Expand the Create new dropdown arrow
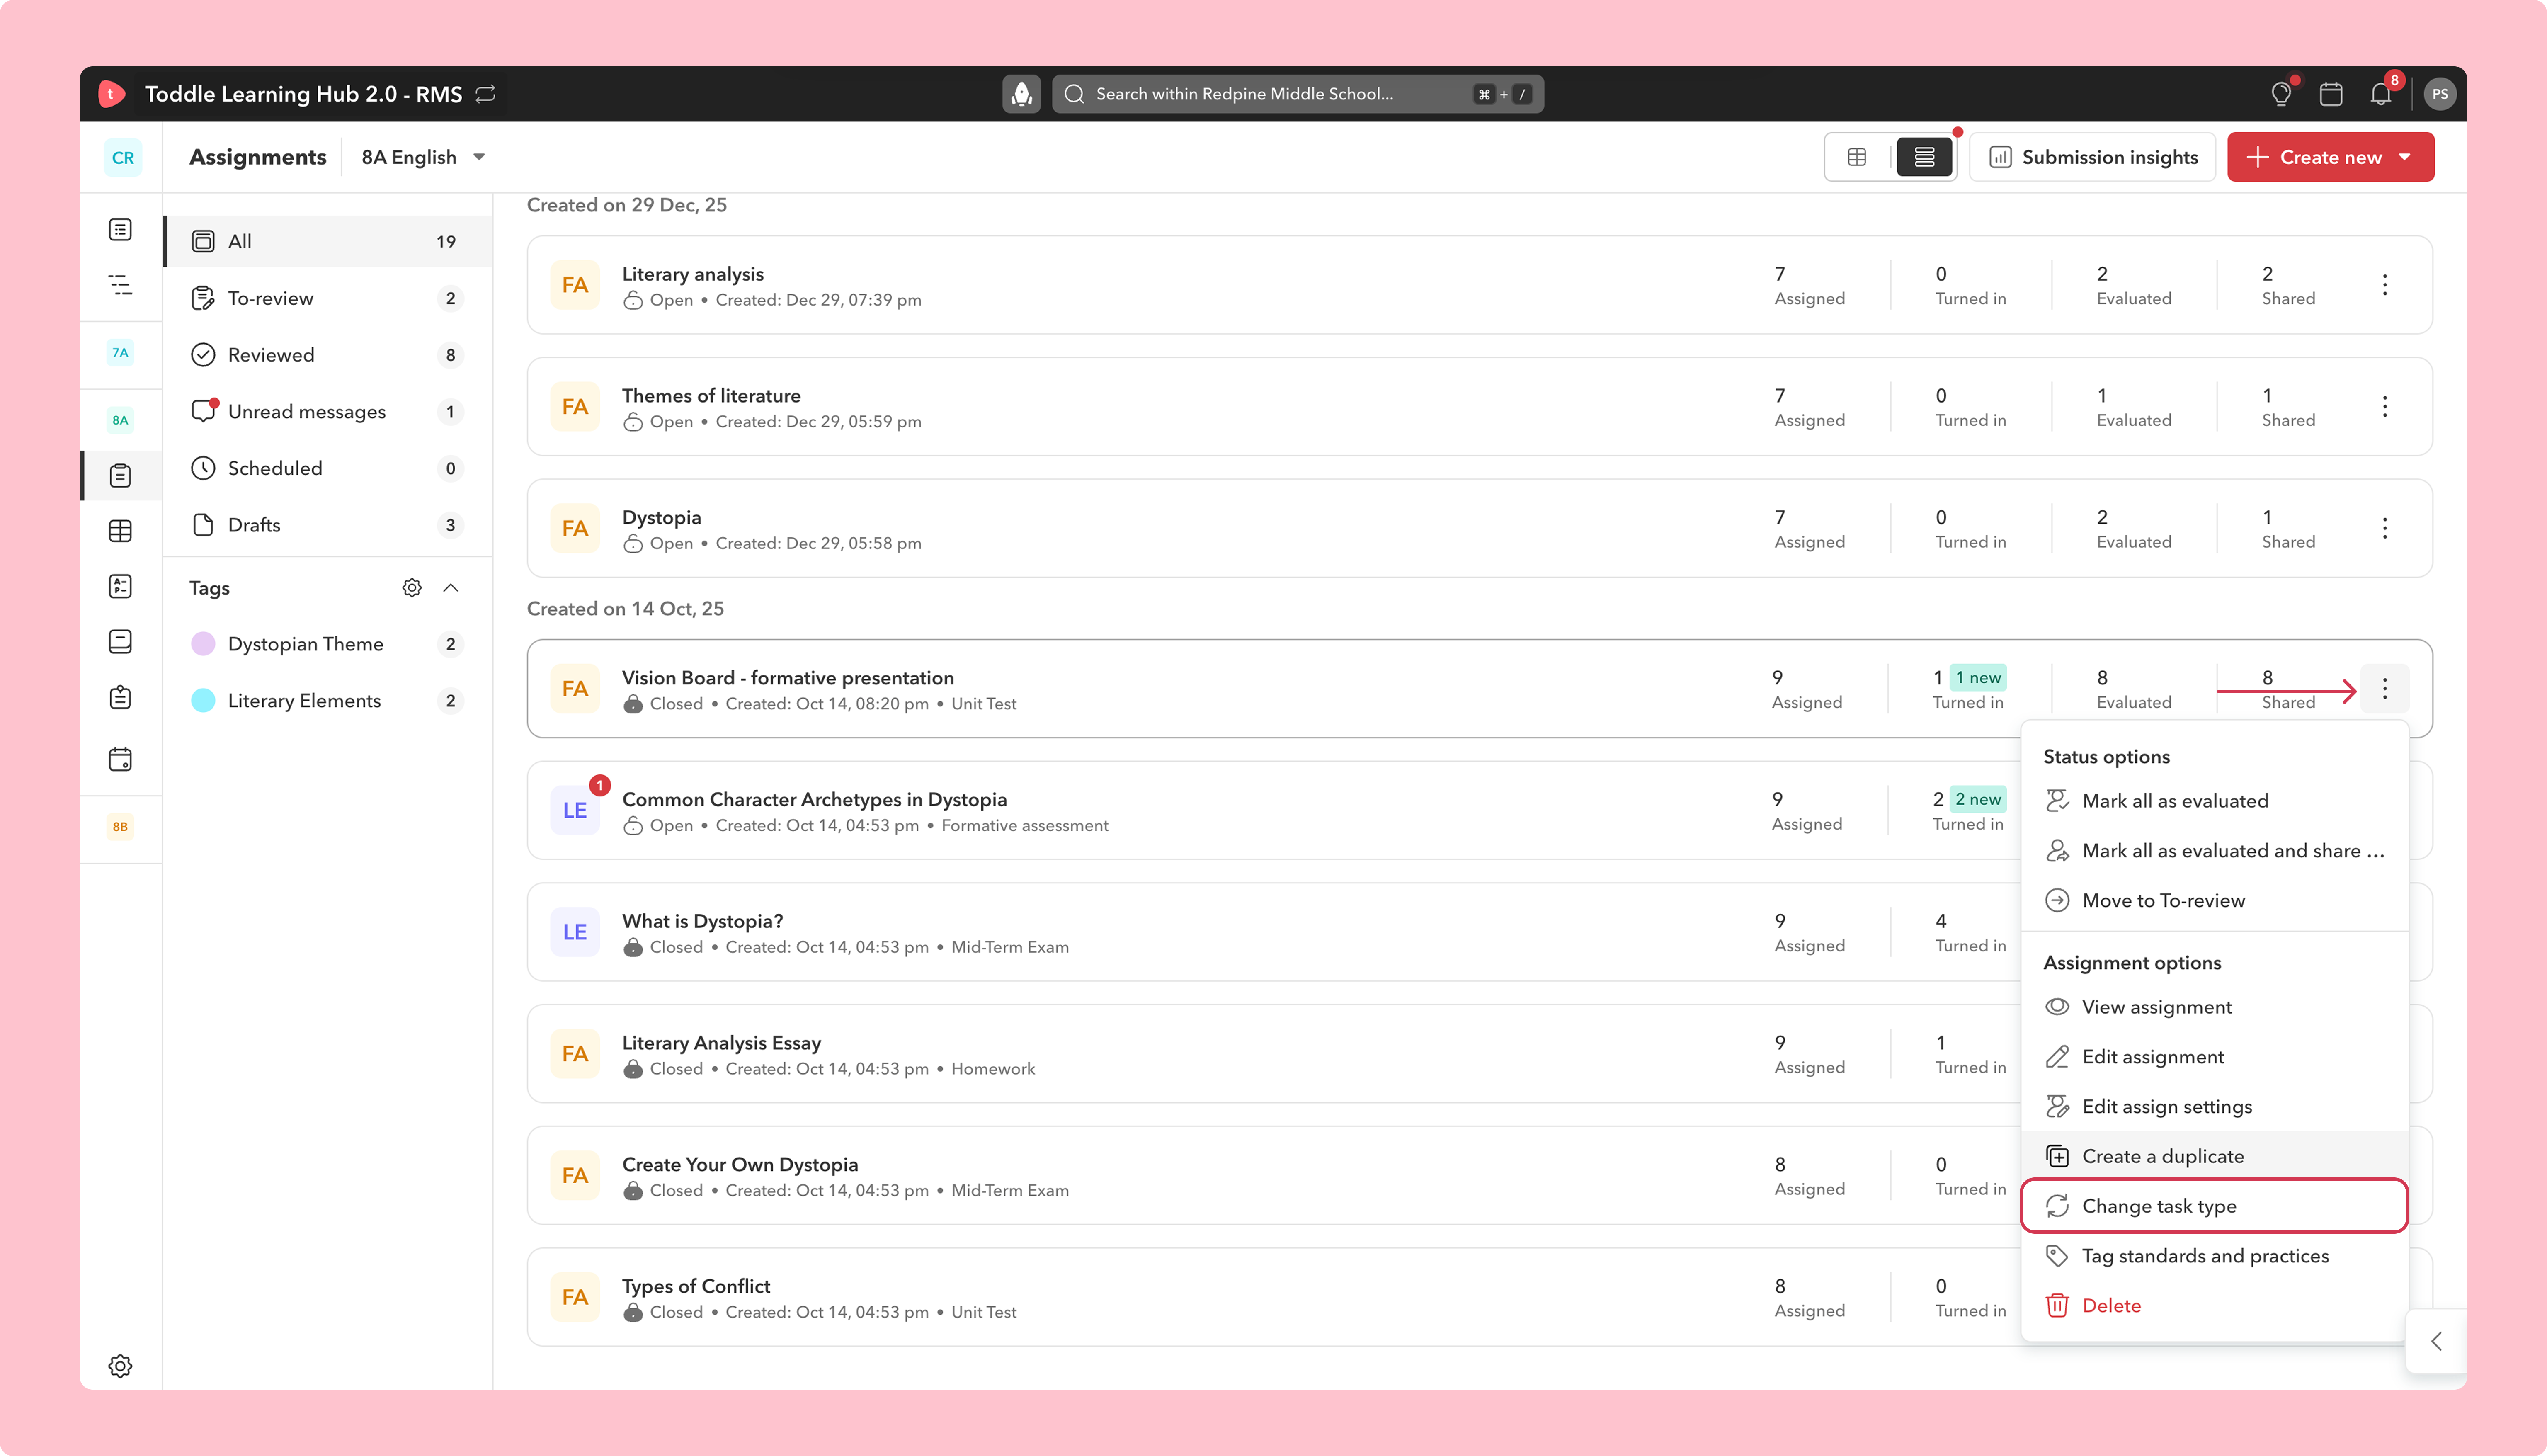Screen dimensions: 2547x1456 coord(2405,157)
